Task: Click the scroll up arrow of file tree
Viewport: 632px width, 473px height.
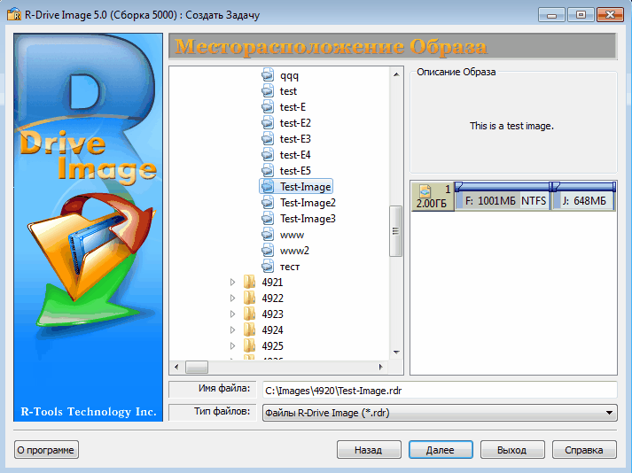Action: click(x=396, y=74)
